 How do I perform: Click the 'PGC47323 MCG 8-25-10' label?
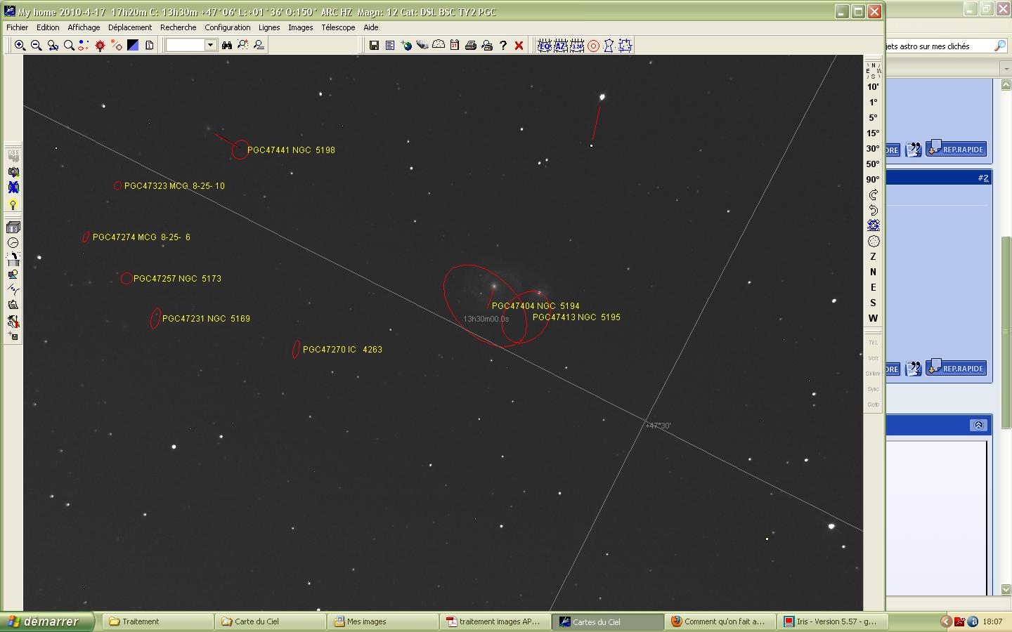174,186
